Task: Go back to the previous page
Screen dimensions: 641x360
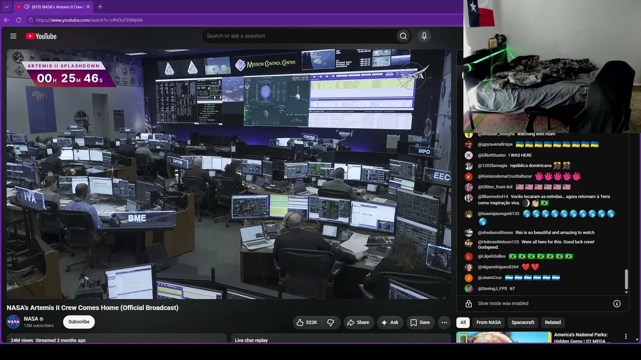Action: point(7,20)
